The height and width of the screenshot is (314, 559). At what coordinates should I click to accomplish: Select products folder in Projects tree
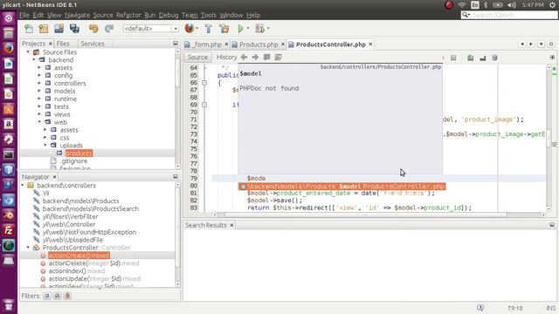[79, 154]
